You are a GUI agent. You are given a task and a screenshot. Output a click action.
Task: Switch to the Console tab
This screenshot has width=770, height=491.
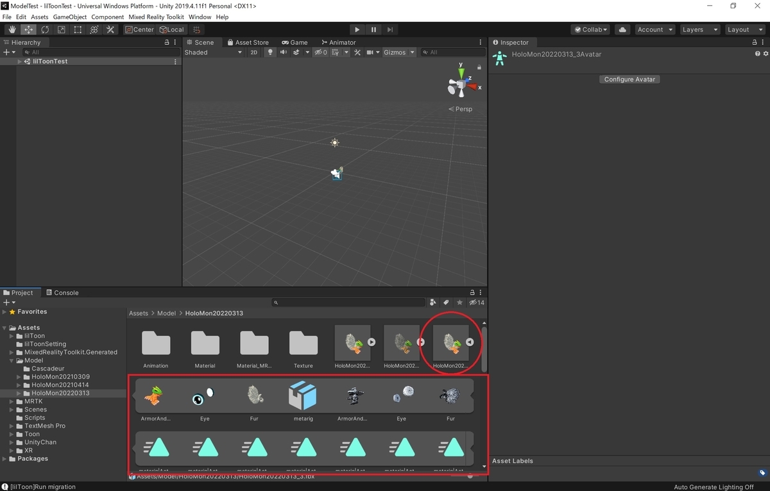[62, 292]
